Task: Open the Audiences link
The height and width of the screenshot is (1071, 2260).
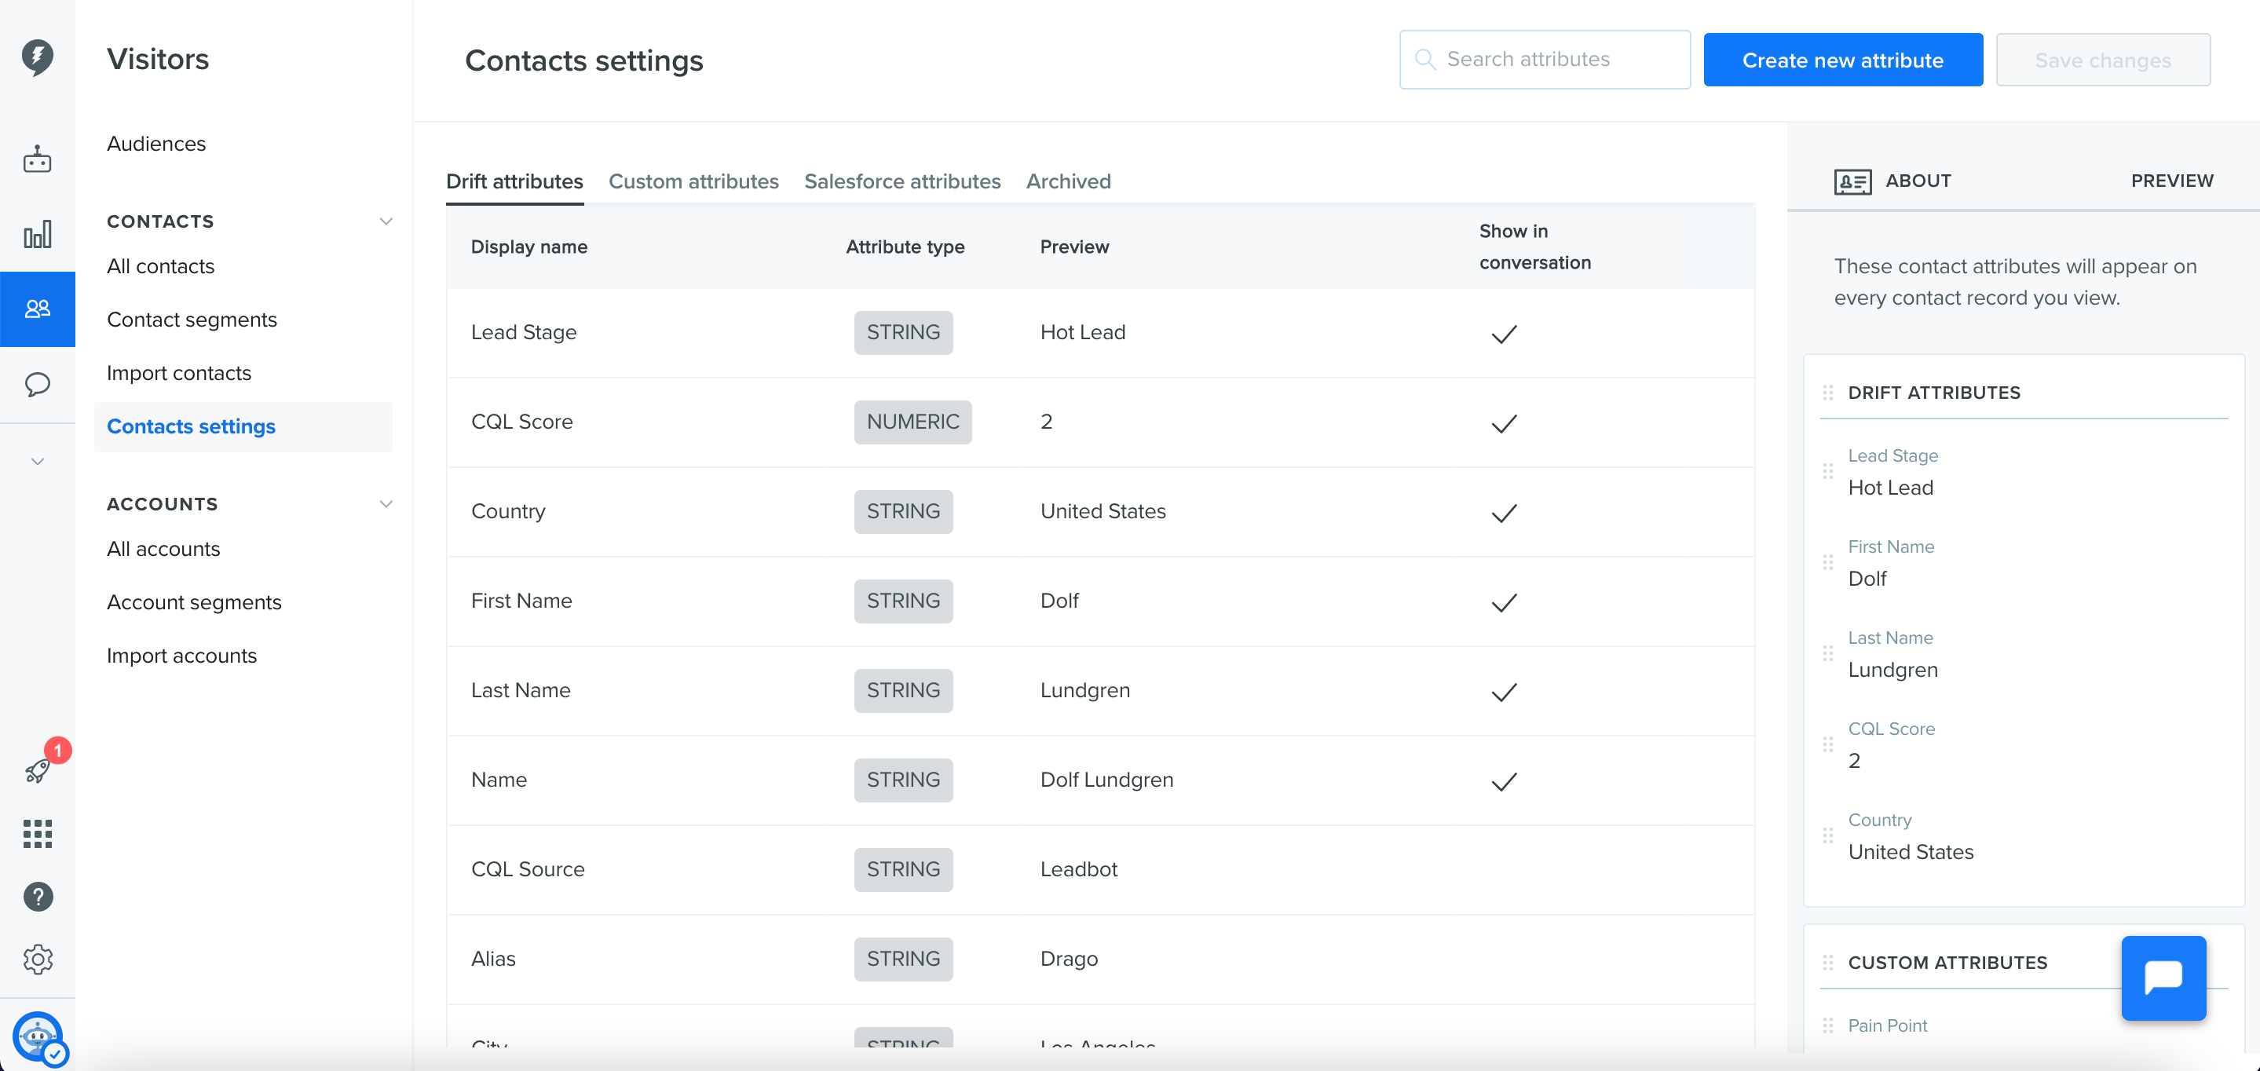Action: 156,143
